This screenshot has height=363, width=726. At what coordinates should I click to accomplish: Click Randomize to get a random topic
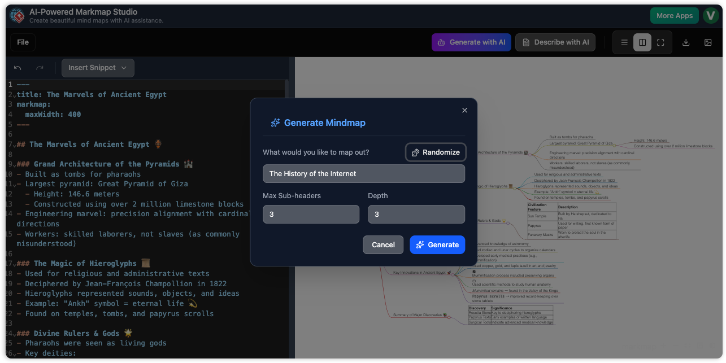(436, 152)
